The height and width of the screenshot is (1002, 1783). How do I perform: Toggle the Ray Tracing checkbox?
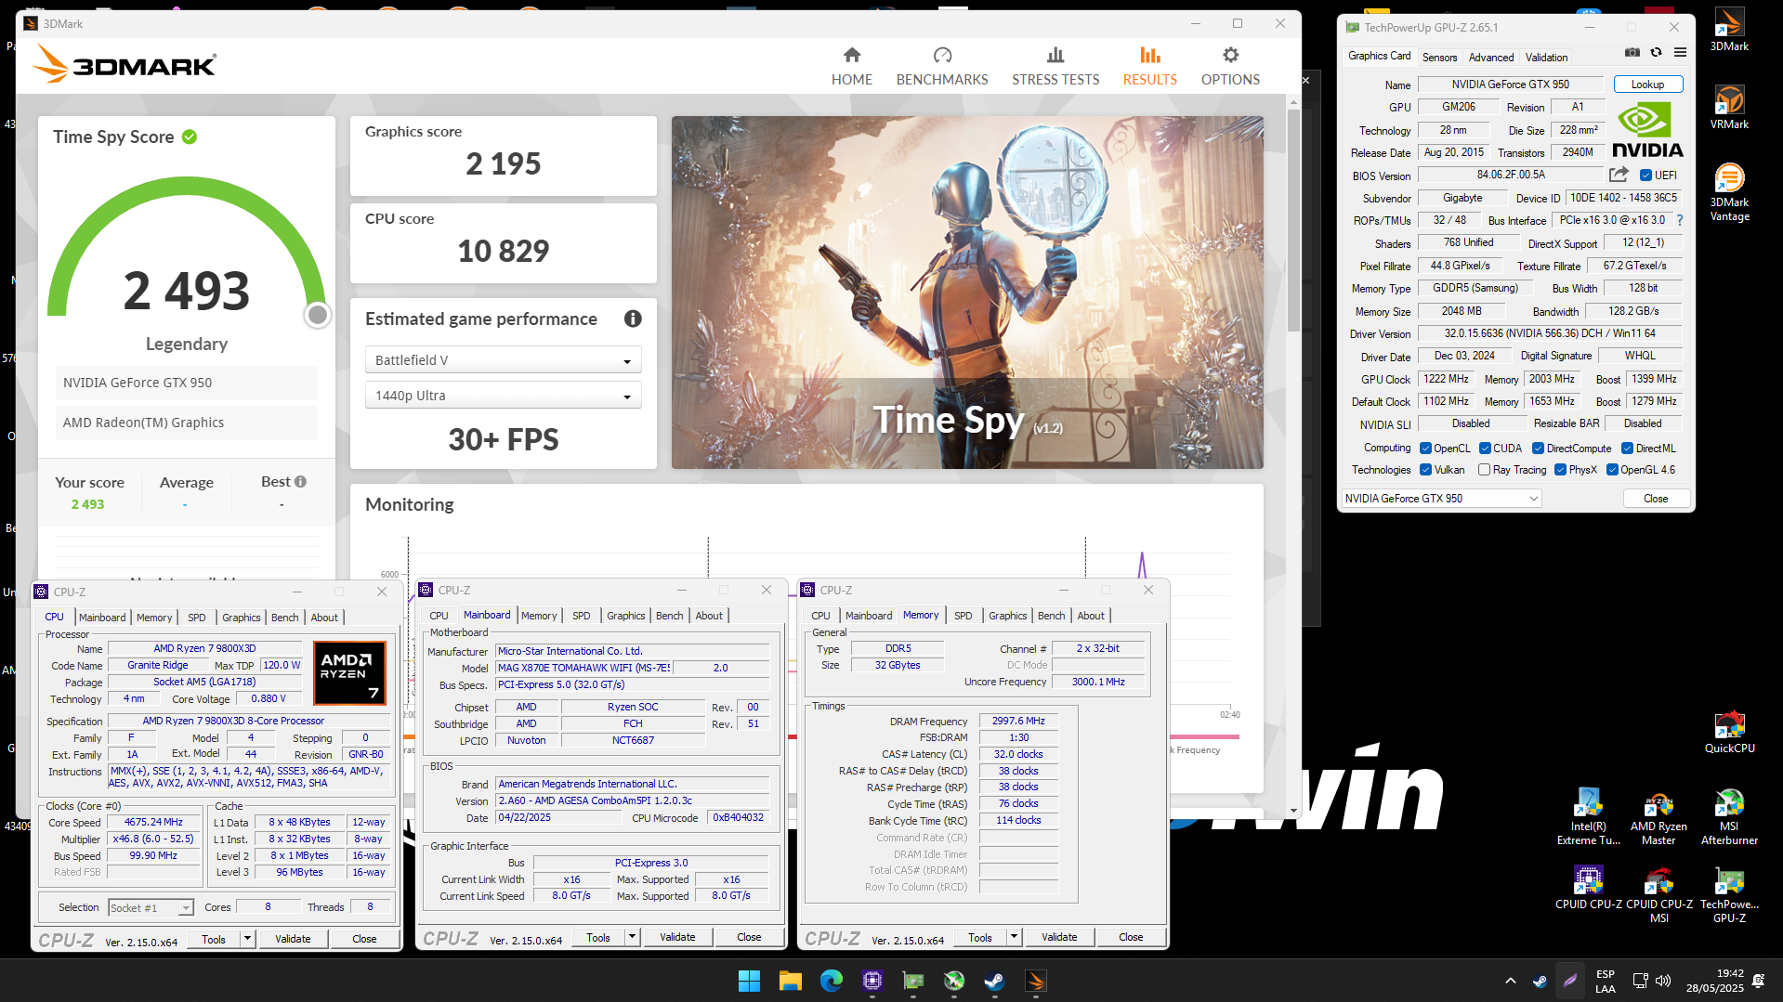[x=1484, y=470]
